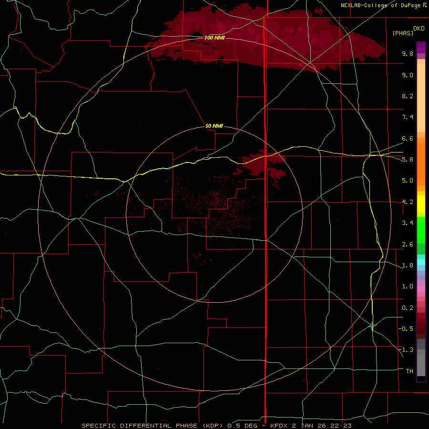Select the 4.2 legend value
429x429 pixels.
(x=408, y=202)
